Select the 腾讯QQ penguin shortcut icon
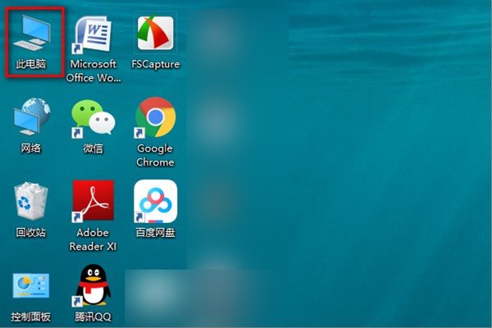 pyautogui.click(x=93, y=285)
